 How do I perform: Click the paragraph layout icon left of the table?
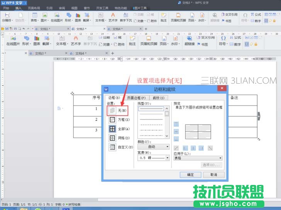pyautogui.click(x=59, y=108)
